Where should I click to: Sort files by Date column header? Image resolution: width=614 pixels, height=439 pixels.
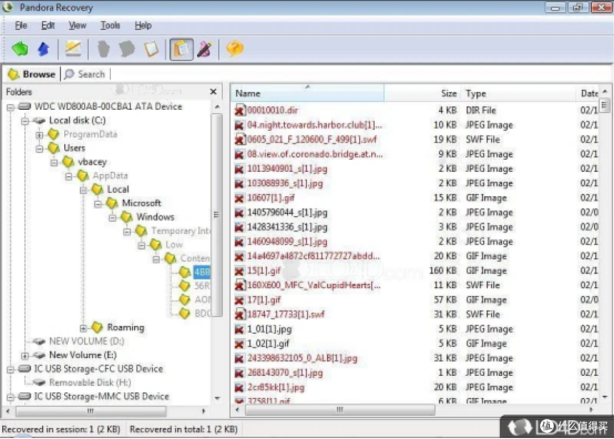[587, 93]
